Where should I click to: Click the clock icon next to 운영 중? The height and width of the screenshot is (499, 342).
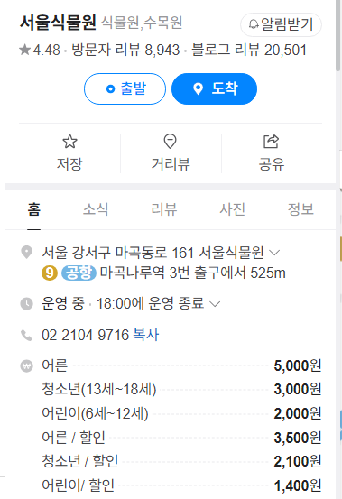[x=26, y=303]
